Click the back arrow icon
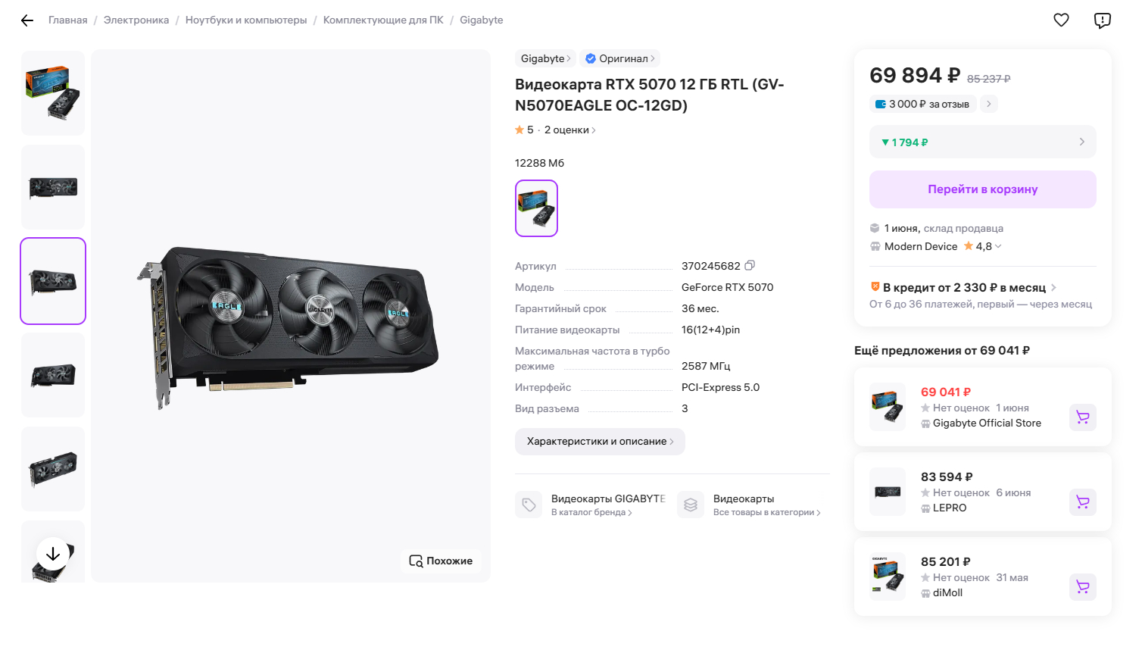The width and height of the screenshot is (1142, 650). 27,20
